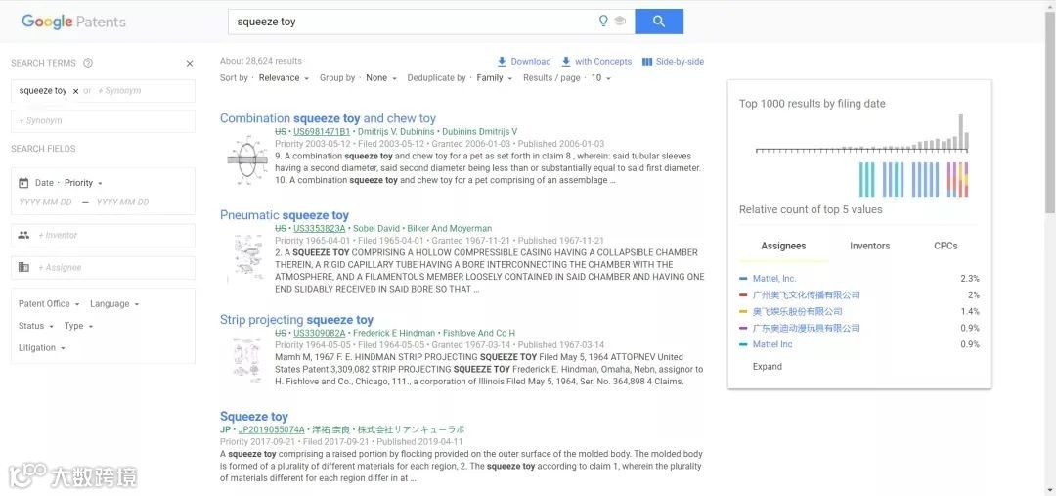The height and width of the screenshot is (496, 1056).
Task: Click the 'with Concepts' download icon
Action: (566, 62)
